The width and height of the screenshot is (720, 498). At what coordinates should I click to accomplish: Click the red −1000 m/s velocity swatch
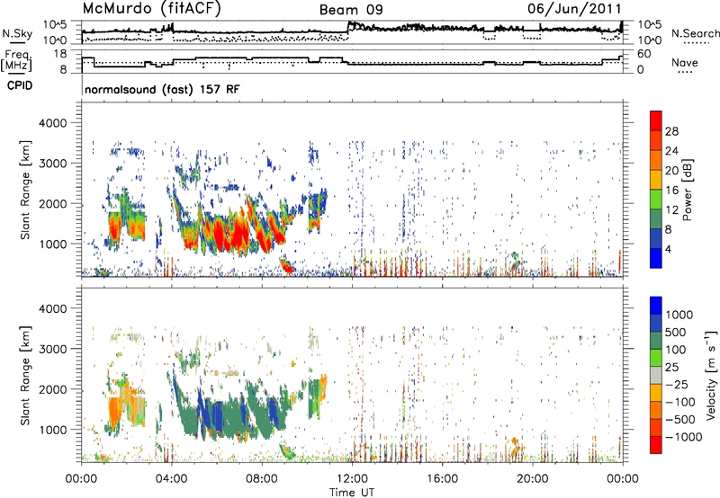point(656,445)
